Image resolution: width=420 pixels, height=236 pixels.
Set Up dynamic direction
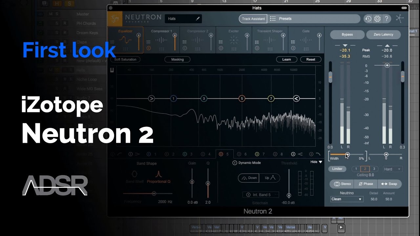click(x=269, y=178)
